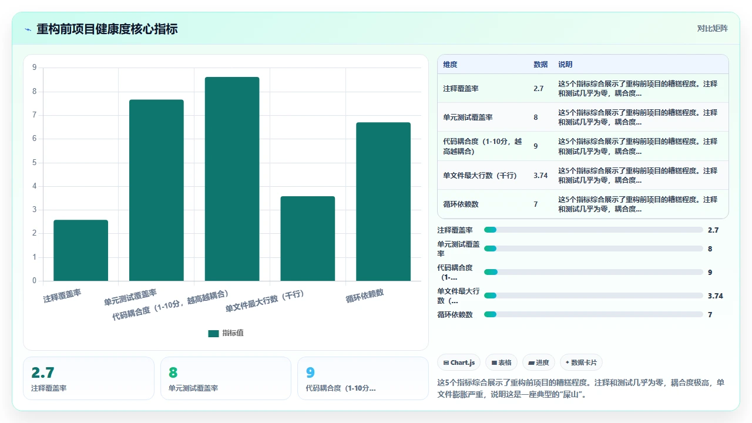This screenshot has width=752, height=423.
Task: Click the 单元测试覆盖率 progress bar
Action: [x=593, y=249]
